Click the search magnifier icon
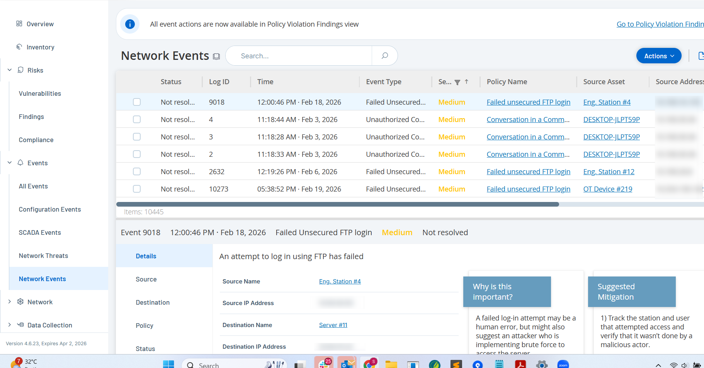This screenshot has height=368, width=704. click(x=384, y=56)
